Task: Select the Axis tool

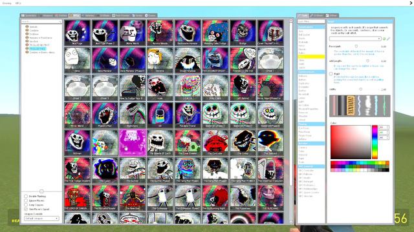Action: [301, 32]
